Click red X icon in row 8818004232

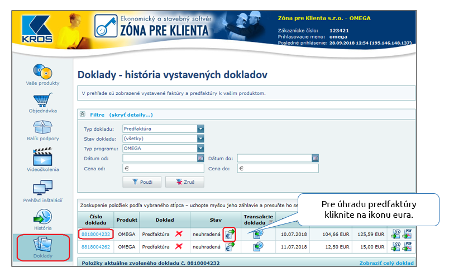179,234
